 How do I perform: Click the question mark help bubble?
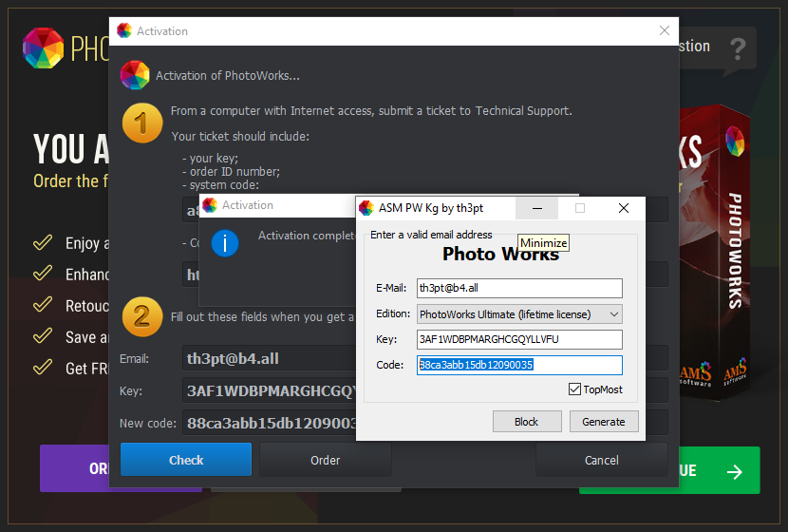(x=738, y=48)
